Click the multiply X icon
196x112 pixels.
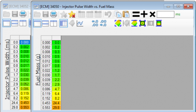tap(153, 14)
